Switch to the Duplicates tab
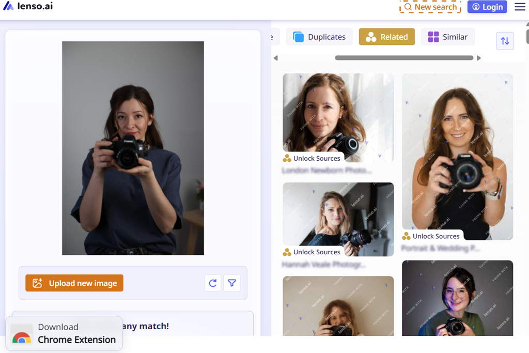529x353 pixels. pyautogui.click(x=319, y=37)
